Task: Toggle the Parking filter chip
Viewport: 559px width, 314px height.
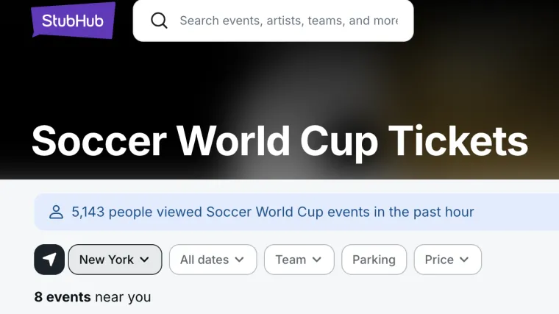Action: pos(374,260)
